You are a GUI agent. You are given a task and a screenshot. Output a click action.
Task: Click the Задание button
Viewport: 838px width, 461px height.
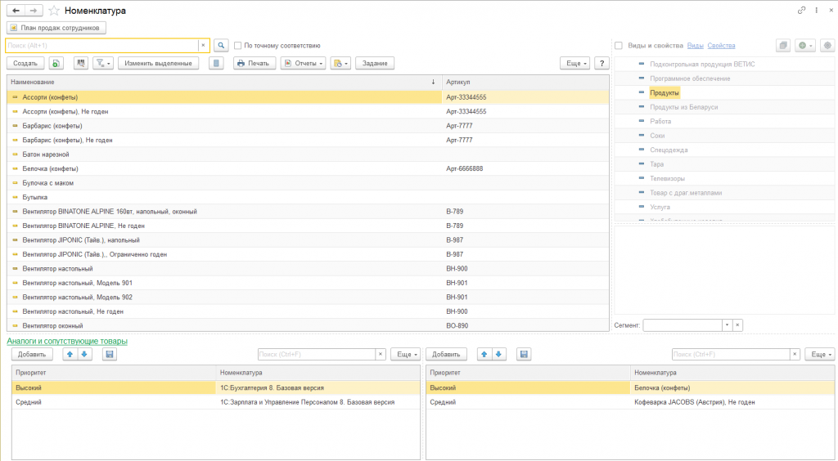[375, 63]
